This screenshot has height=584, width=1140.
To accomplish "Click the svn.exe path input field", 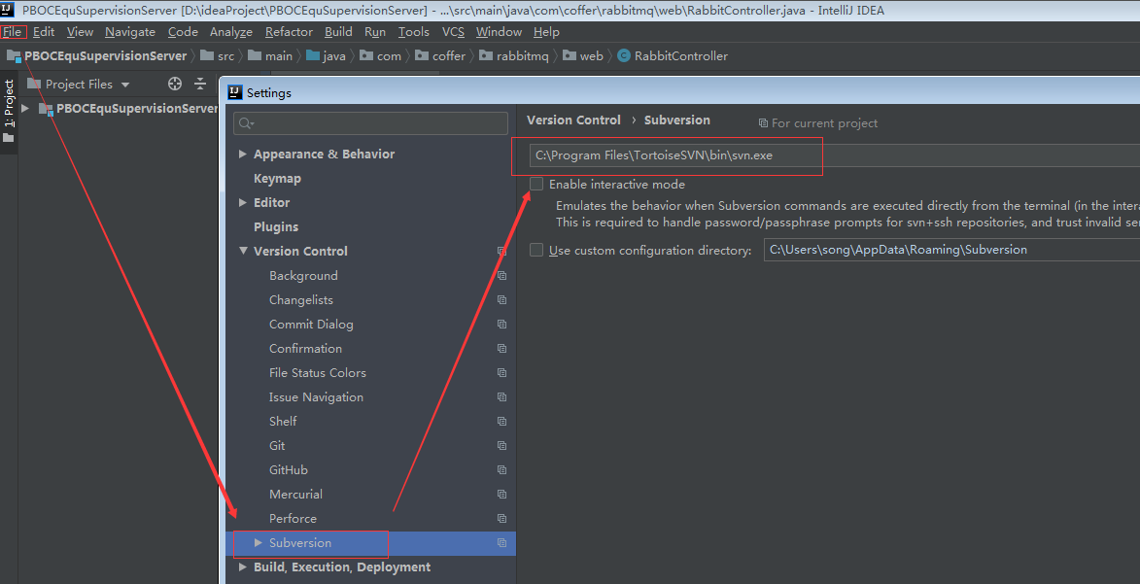I will (x=835, y=155).
